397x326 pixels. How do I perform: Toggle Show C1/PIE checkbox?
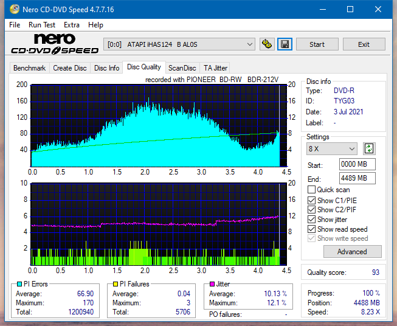(311, 200)
